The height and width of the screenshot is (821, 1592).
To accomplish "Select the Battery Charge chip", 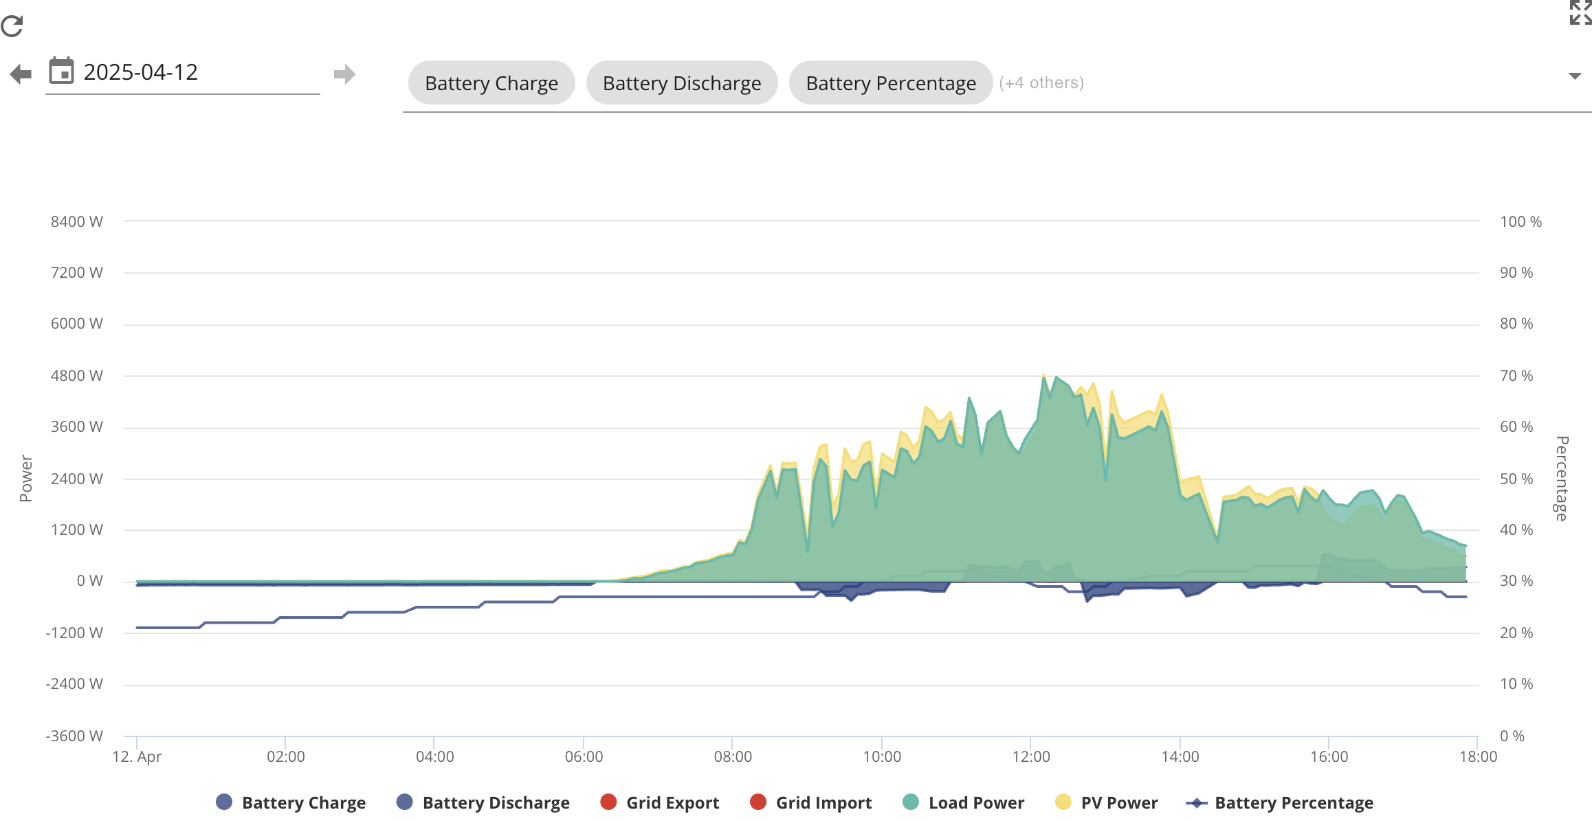I will [x=491, y=83].
